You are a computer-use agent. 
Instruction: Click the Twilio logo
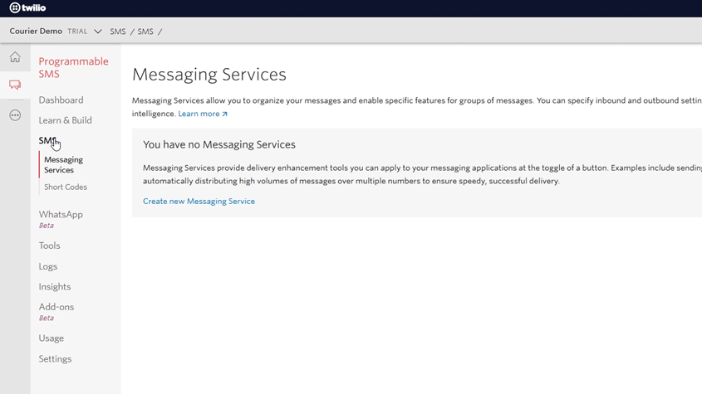27,7
